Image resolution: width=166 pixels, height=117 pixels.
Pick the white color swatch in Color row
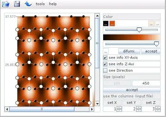click(x=158, y=23)
